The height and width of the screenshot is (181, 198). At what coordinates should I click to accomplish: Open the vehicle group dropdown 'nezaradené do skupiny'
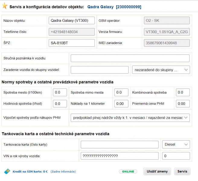(x=161, y=70)
